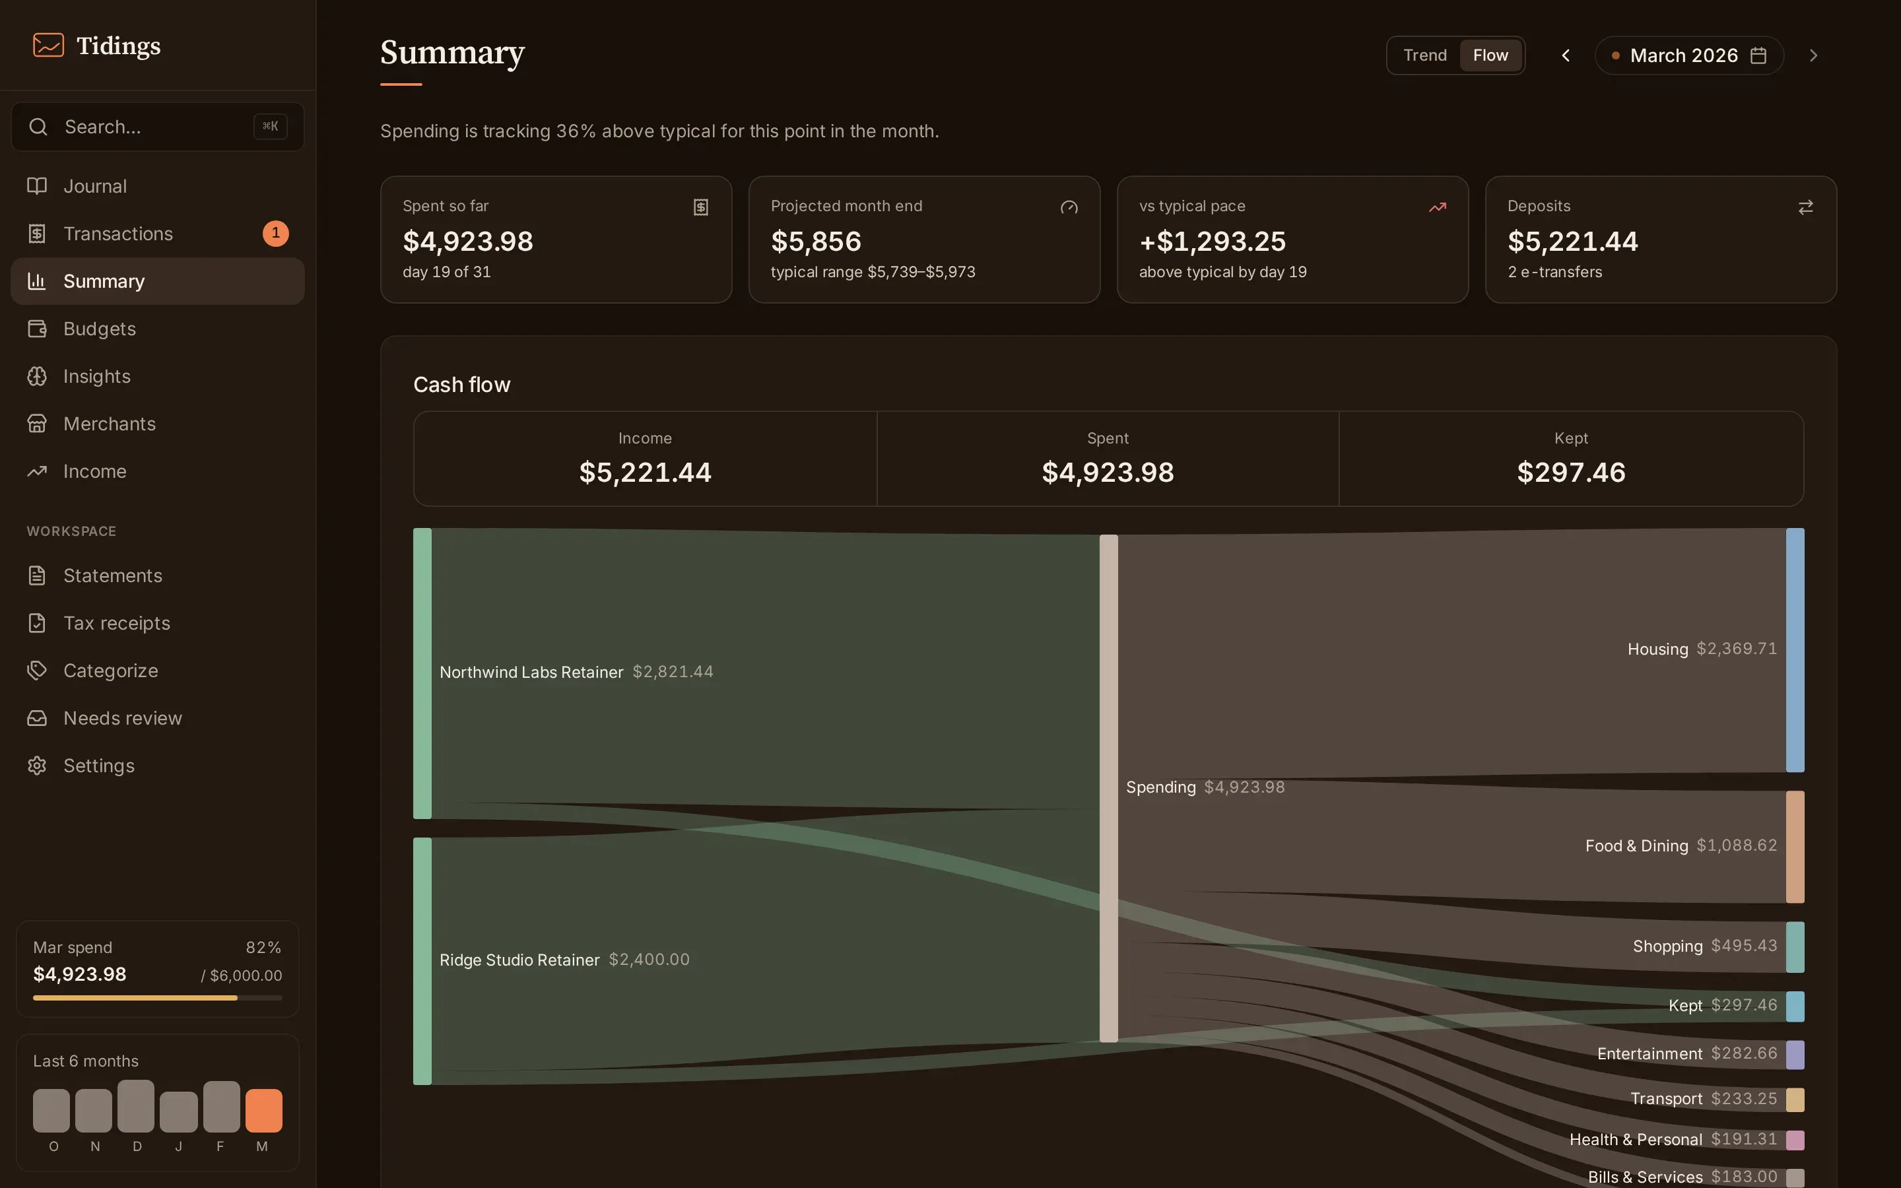
Task: Click the March bar in Last 6 months
Action: tap(263, 1110)
